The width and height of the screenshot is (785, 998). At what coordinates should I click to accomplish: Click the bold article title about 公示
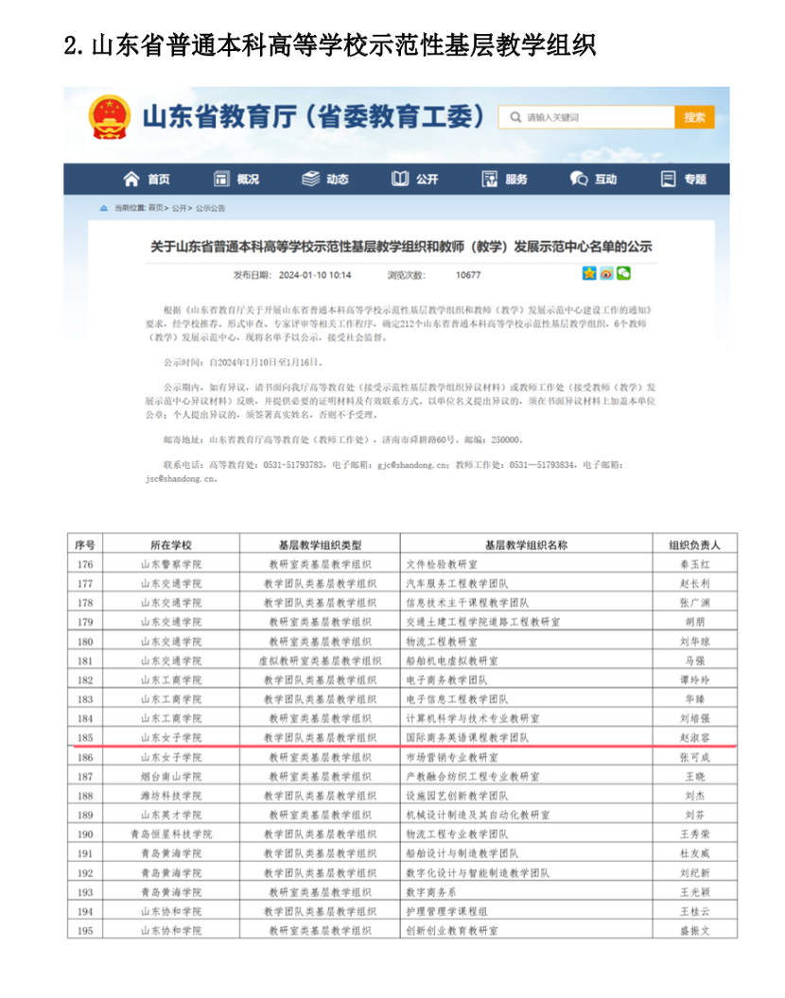coord(401,248)
